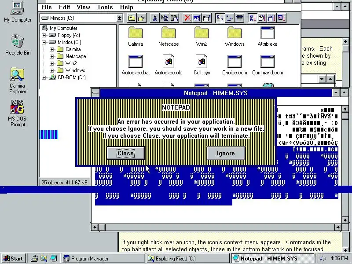Select the Calmira folder in file pane
Viewport: 352px width, 264px height.
(136, 37)
